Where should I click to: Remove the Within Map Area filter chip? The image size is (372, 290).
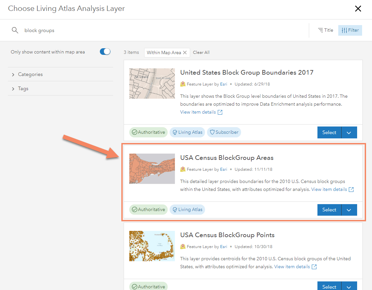(185, 53)
